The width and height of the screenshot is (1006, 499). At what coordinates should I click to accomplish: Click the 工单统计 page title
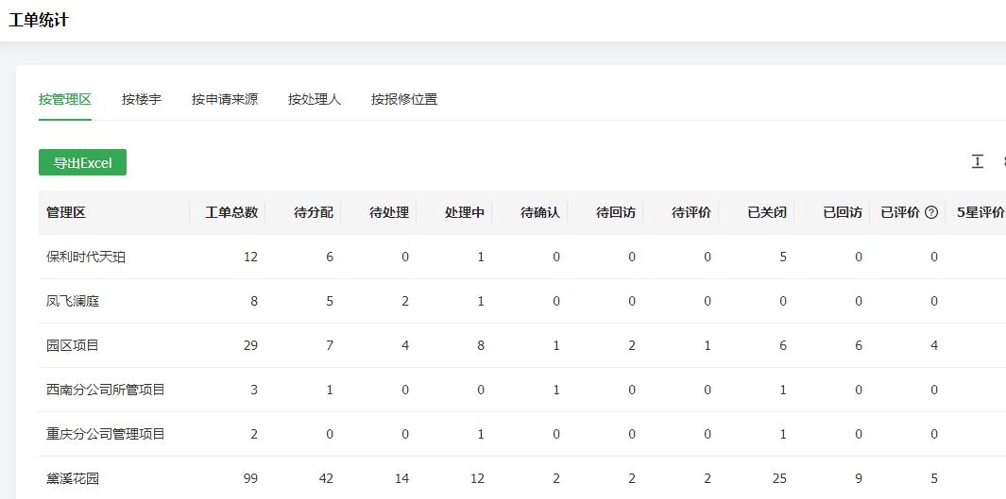(x=39, y=20)
